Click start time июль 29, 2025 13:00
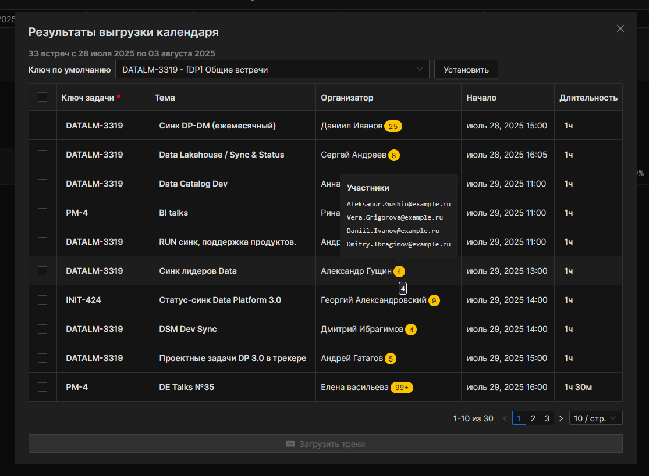 (506, 271)
